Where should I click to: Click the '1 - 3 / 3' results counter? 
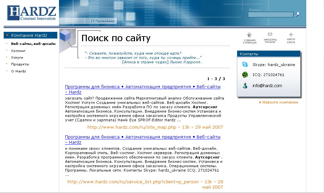216,79
